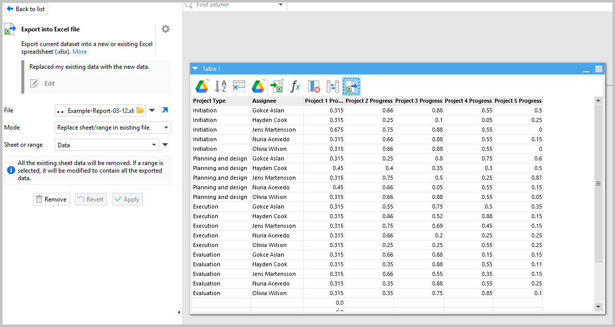Click the 0.69 cell in Project 3 Progress
This screenshot has width=615, height=327.
pyautogui.click(x=419, y=226)
